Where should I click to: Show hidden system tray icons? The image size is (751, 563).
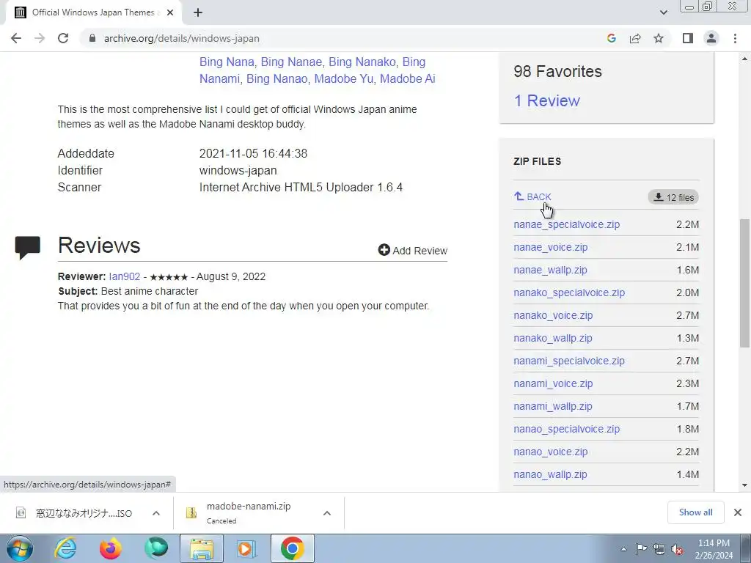pyautogui.click(x=623, y=549)
